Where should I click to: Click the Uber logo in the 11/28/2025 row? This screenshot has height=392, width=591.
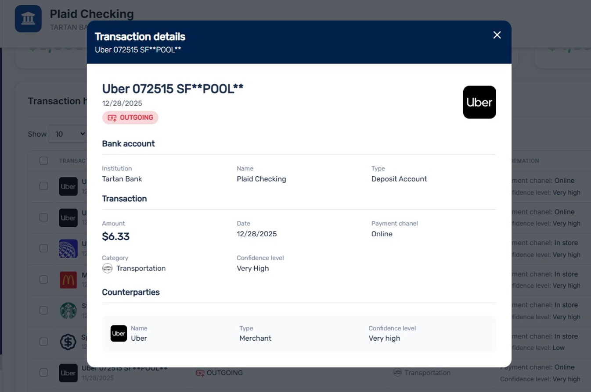pos(68,373)
